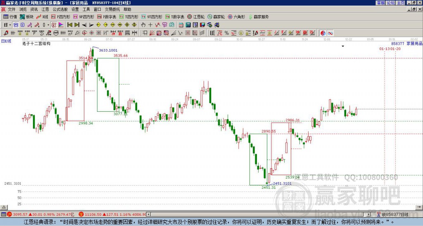The image size is (423, 226).
Task: Open the 帮助 menu
Action: (127, 9)
